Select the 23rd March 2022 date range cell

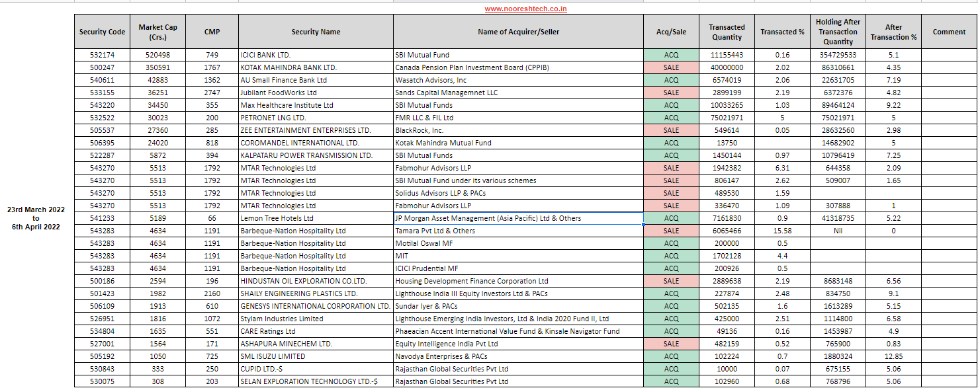click(36, 218)
